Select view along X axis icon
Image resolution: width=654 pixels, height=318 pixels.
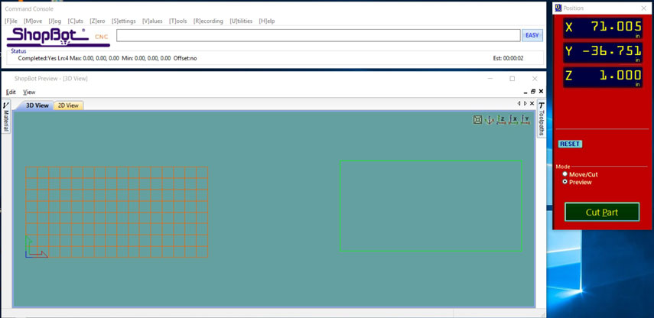[513, 119]
